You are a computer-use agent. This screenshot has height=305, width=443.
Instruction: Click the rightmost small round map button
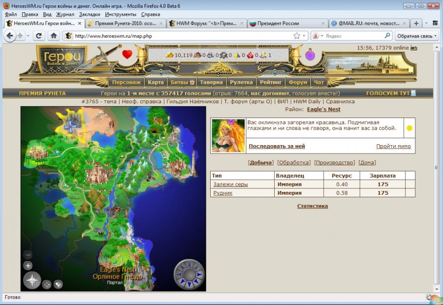pos(58,284)
